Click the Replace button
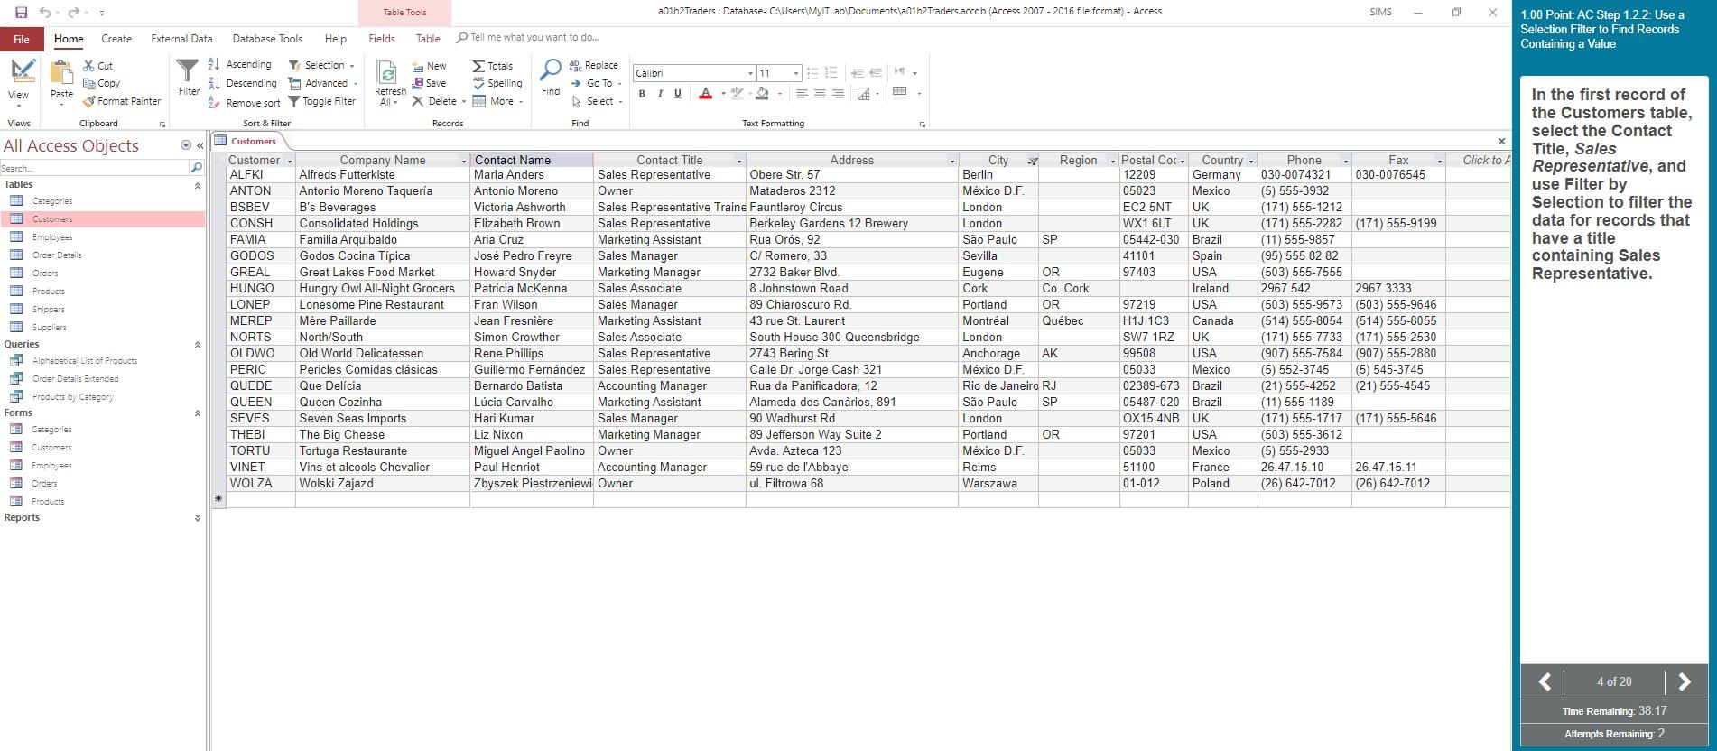Viewport: 1717px width, 751px height. point(594,65)
